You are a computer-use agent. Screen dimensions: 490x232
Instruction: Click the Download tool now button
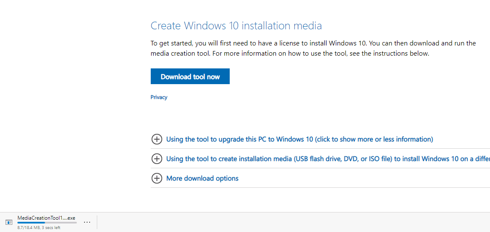point(190,76)
